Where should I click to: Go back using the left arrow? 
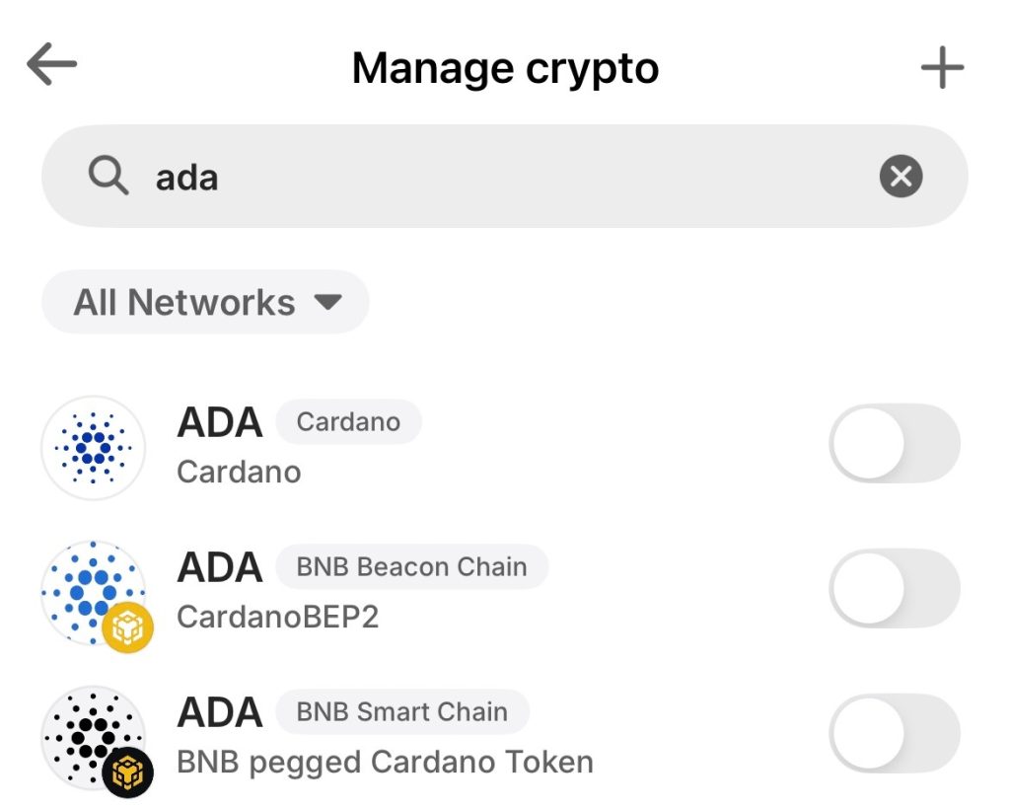[x=51, y=66]
